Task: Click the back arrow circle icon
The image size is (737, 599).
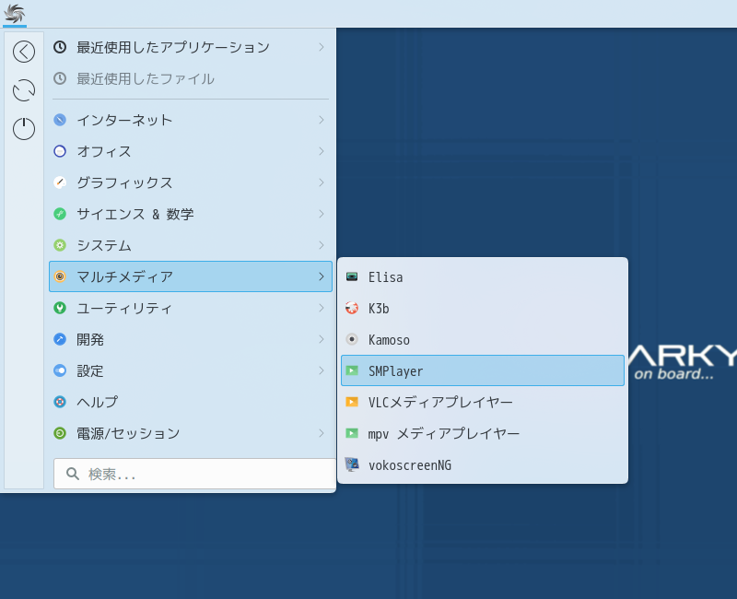Action: coord(24,52)
